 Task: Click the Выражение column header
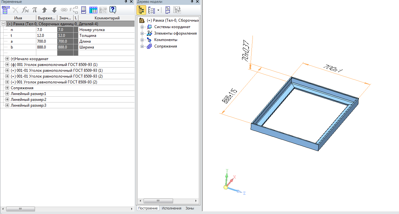point(47,18)
